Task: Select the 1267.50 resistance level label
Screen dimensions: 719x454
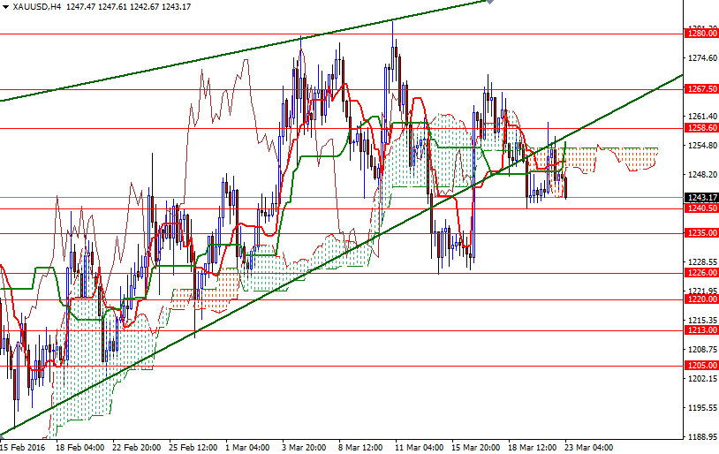Action: 700,89
